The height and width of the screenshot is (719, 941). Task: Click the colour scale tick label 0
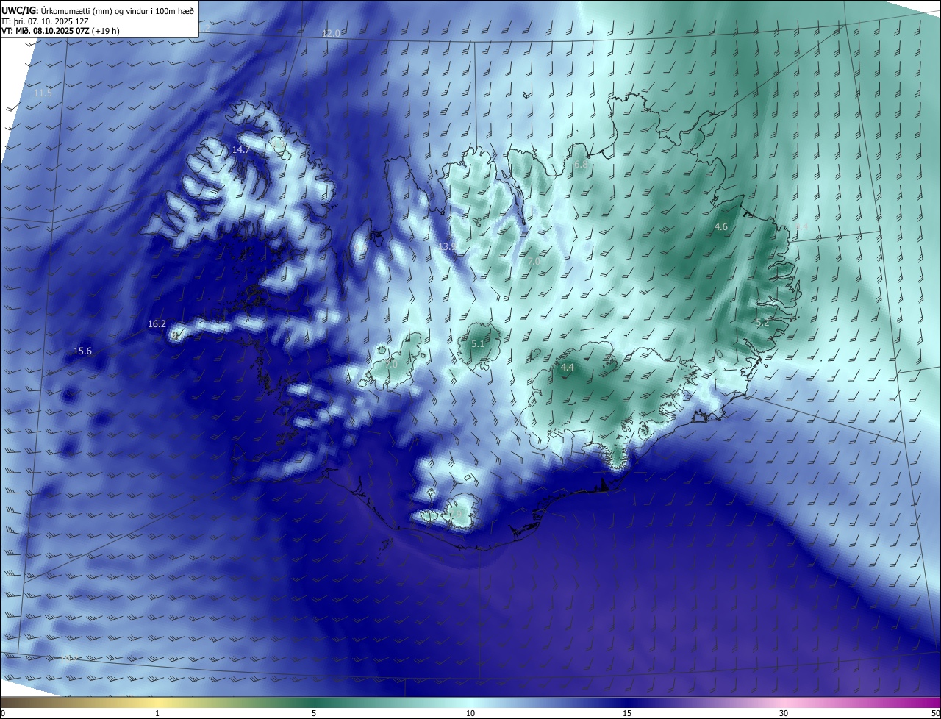2,713
